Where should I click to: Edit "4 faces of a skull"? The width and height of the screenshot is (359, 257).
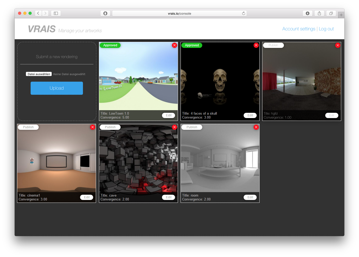[x=250, y=115]
